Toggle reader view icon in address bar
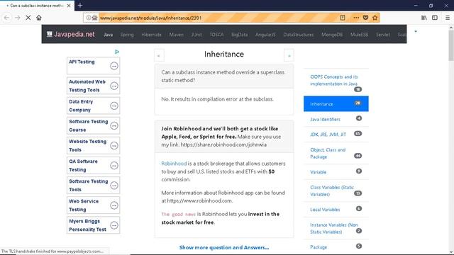Screen dimensions: 454x255 343,18
